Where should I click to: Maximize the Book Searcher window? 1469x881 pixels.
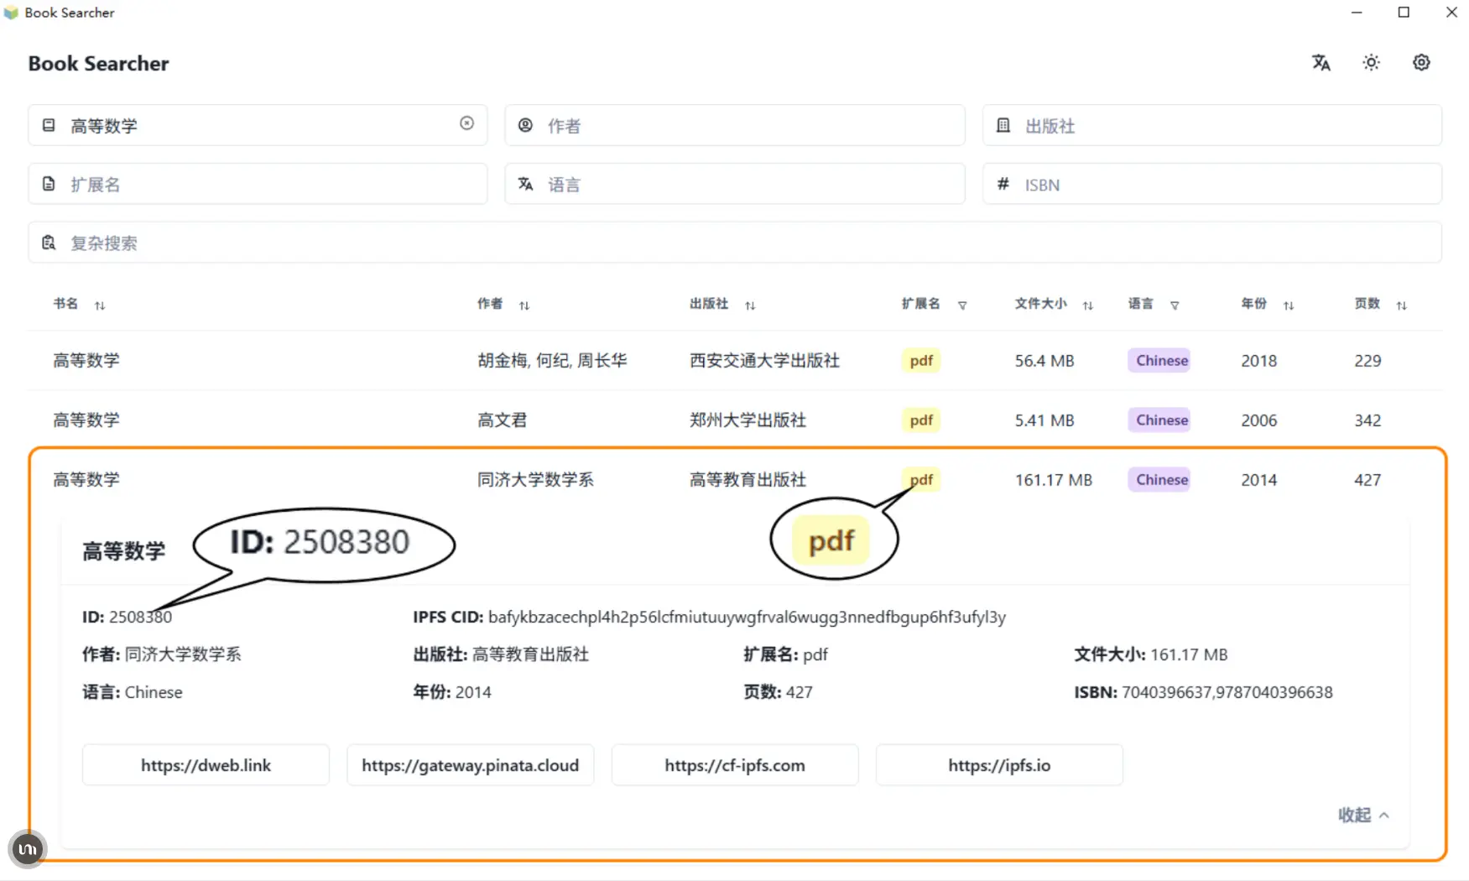coord(1404,12)
